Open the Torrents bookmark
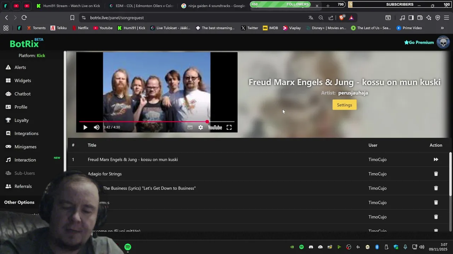 click(x=35, y=28)
